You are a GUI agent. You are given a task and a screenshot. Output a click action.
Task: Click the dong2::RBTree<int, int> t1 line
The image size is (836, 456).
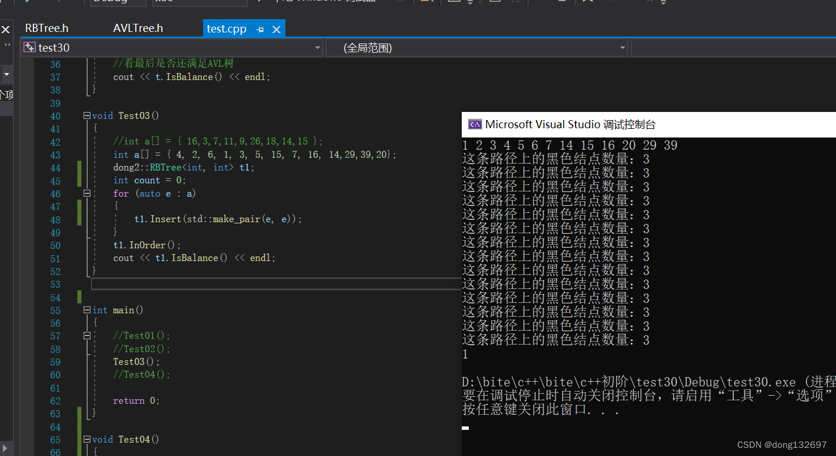[184, 167]
